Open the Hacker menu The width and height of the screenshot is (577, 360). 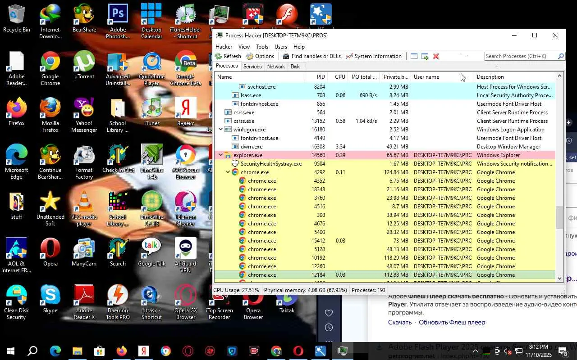tap(224, 47)
